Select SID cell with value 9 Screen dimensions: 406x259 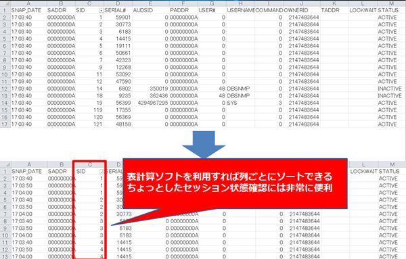point(89,67)
